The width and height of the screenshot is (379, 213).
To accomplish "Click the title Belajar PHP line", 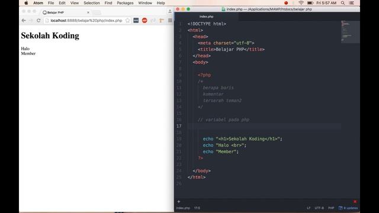I will tap(231, 49).
